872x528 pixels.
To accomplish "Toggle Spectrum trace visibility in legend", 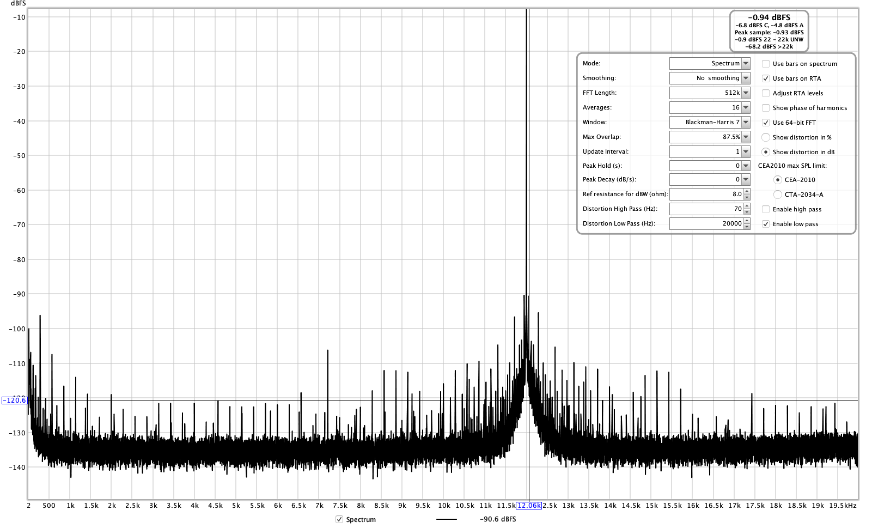I will coord(339,519).
